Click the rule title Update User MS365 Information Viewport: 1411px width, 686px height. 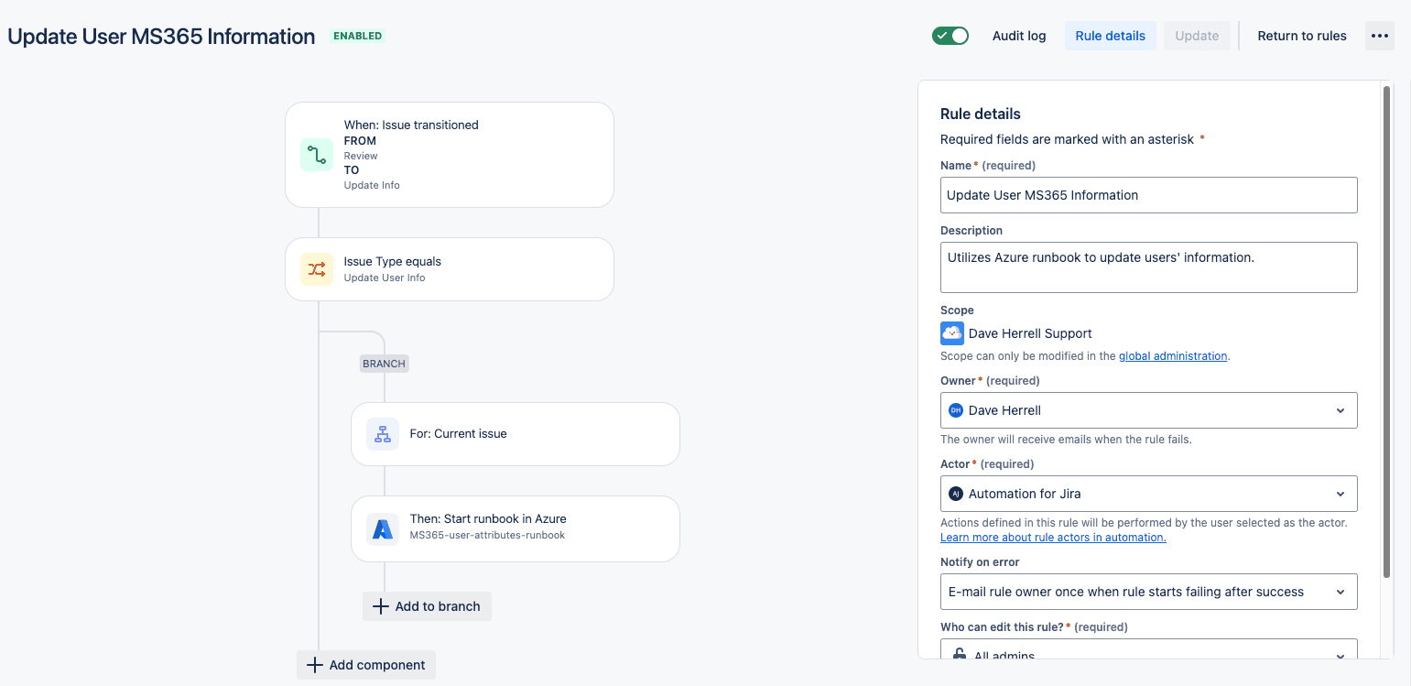(x=161, y=37)
